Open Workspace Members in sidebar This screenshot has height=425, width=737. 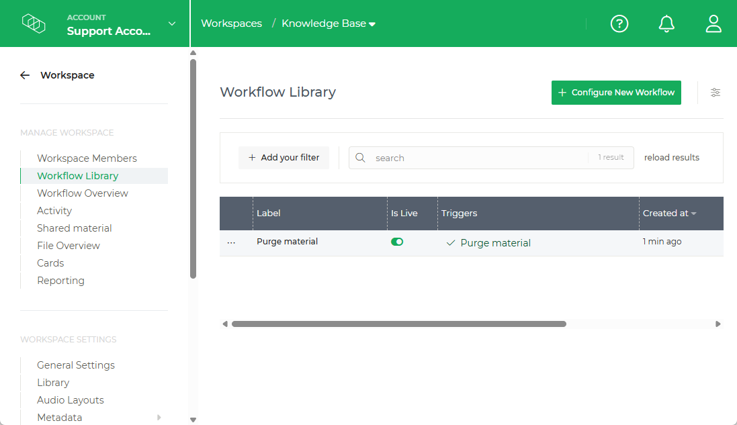click(x=87, y=158)
